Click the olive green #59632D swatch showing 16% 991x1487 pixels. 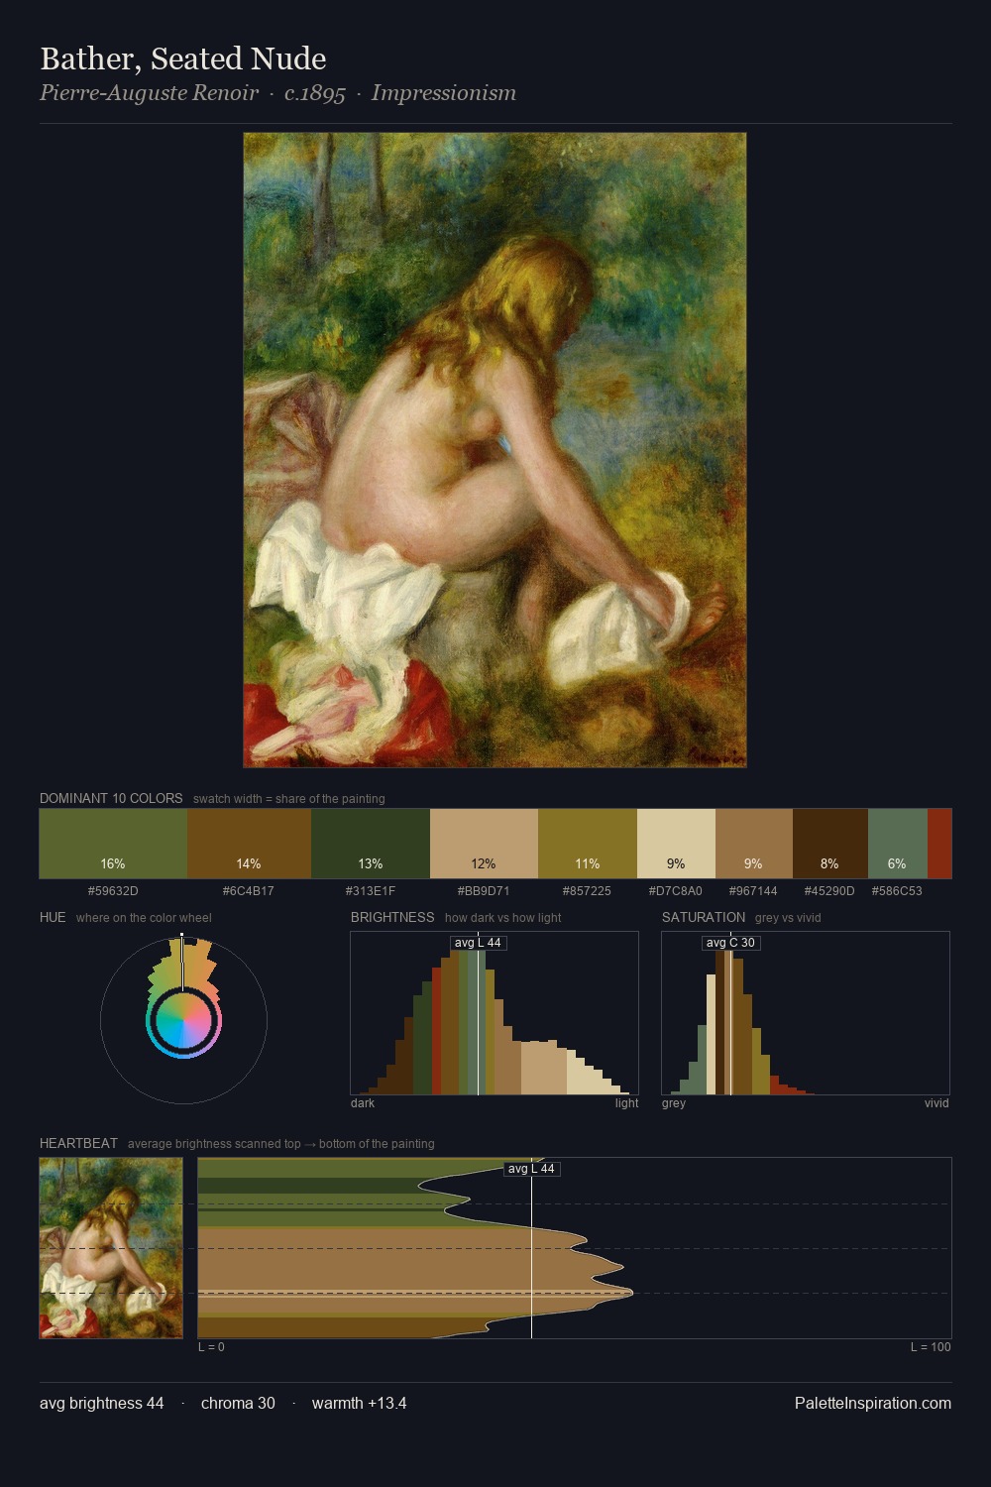pyautogui.click(x=113, y=844)
